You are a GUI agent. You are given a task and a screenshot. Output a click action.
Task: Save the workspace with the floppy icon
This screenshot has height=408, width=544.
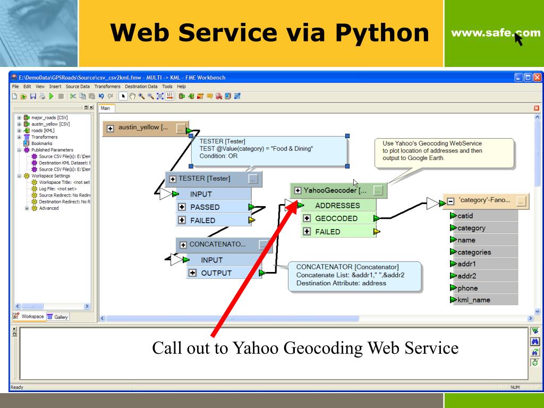click(x=33, y=96)
